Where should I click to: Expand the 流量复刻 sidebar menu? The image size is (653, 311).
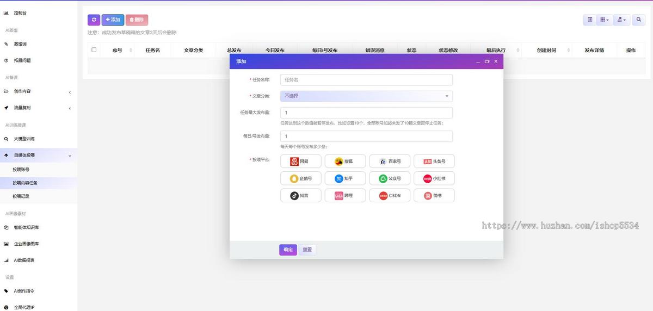pos(39,108)
